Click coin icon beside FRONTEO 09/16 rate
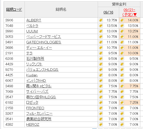143x129 pixels. tap(101, 108)
